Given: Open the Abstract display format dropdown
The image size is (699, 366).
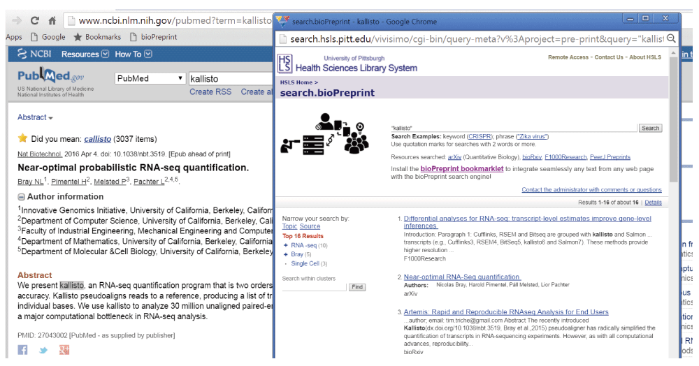Looking at the screenshot, I should [x=35, y=117].
